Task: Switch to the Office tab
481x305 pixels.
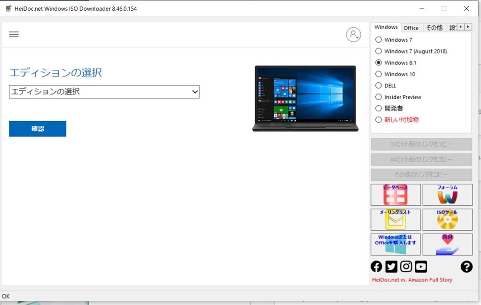Action: [x=411, y=28]
